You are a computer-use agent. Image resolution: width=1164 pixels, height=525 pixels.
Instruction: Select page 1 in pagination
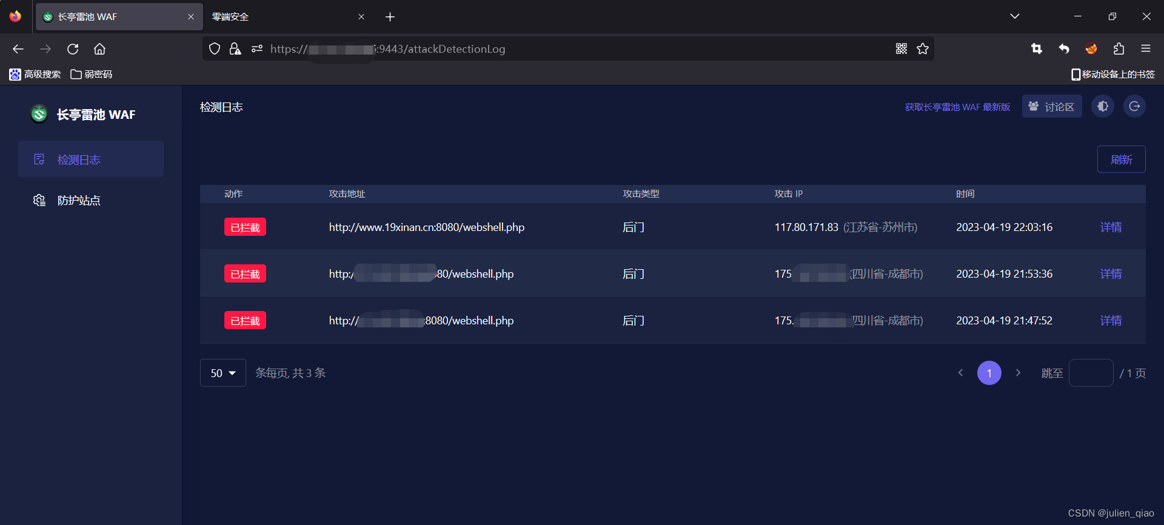989,373
